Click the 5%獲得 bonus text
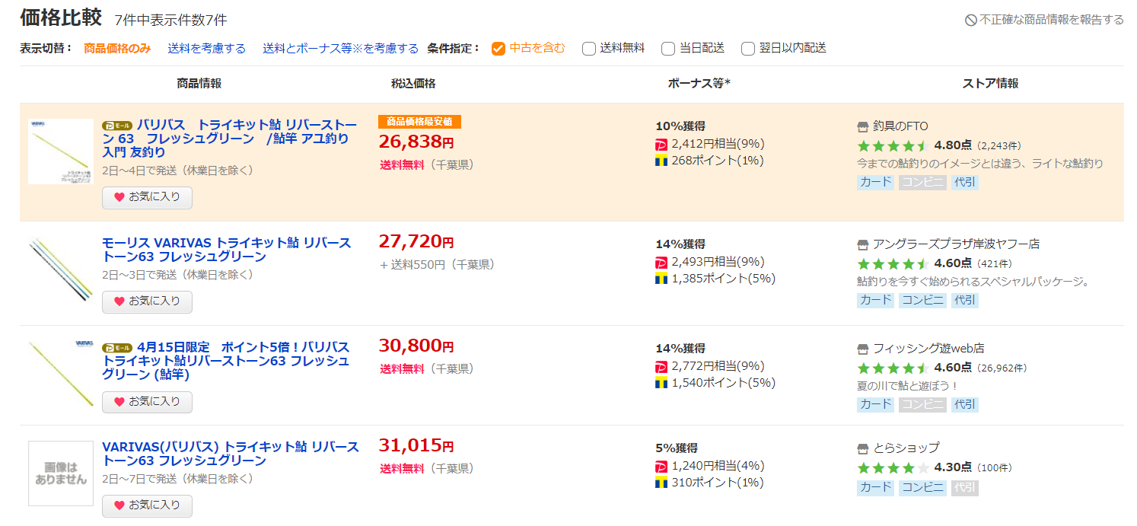 click(677, 448)
